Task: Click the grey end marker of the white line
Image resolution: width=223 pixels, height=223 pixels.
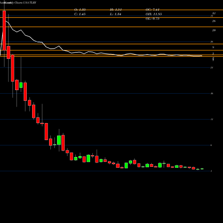Action: click(201, 56)
